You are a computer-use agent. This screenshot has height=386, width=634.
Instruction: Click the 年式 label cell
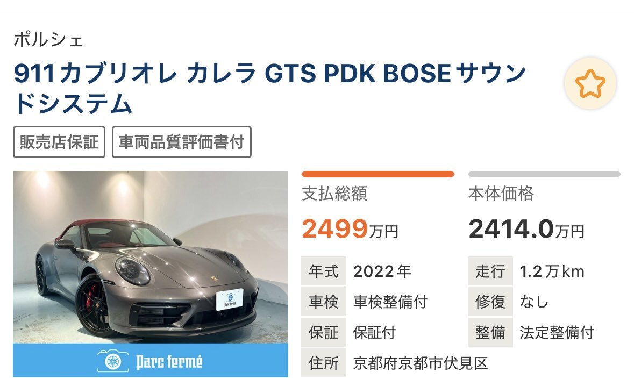(324, 271)
